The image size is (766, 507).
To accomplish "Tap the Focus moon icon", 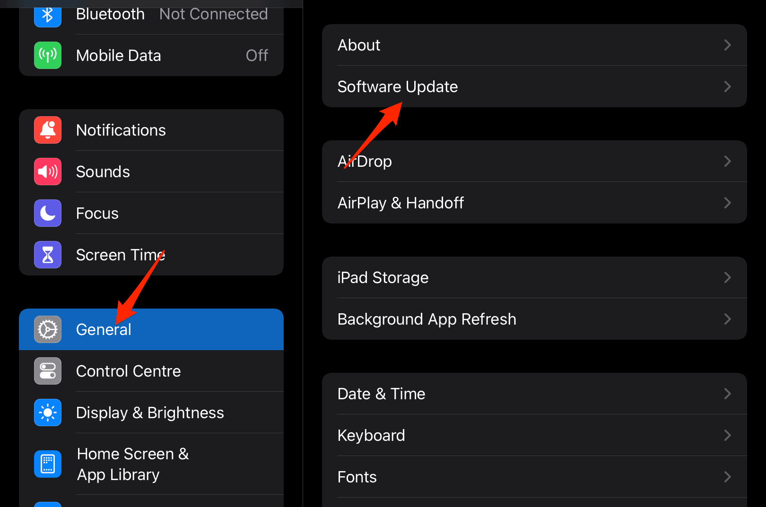I will point(48,213).
